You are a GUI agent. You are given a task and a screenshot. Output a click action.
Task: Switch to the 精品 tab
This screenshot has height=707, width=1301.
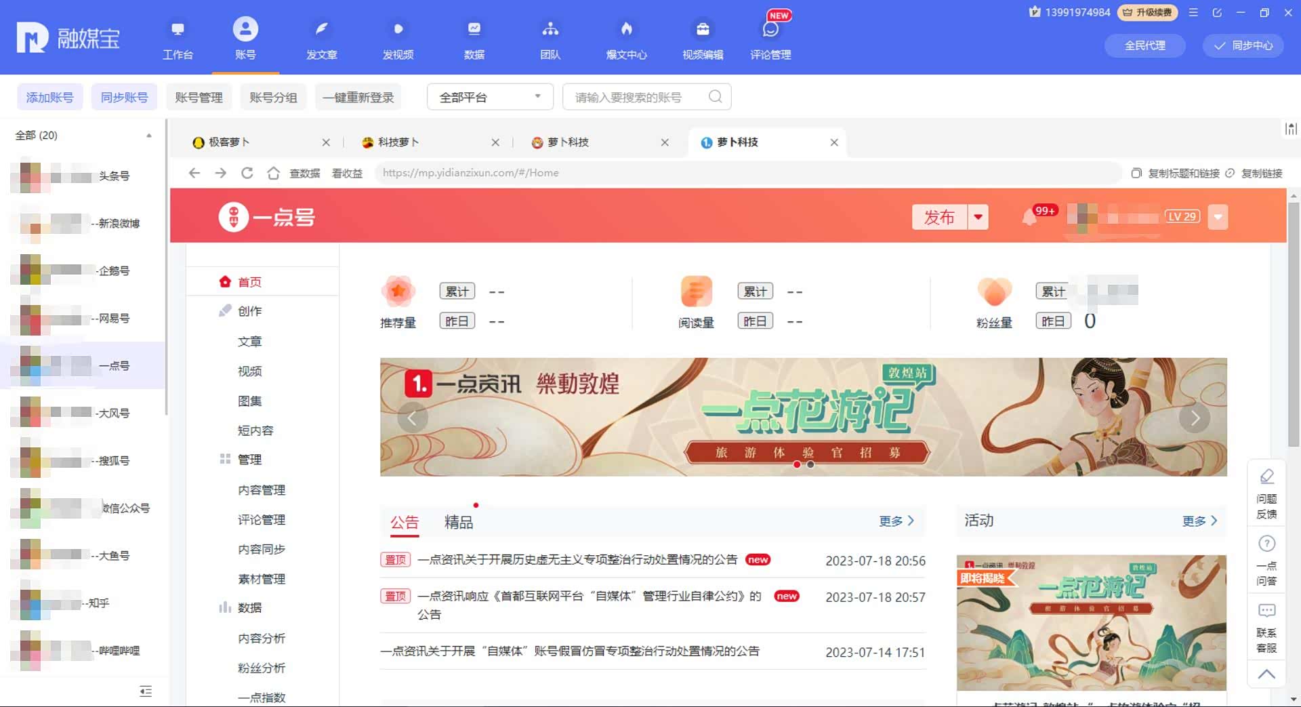coord(458,522)
